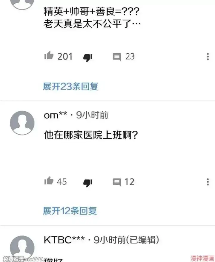Tap the 23 reply count number
Image resolution: width=215 pixels, height=262 pixels.
click(130, 57)
